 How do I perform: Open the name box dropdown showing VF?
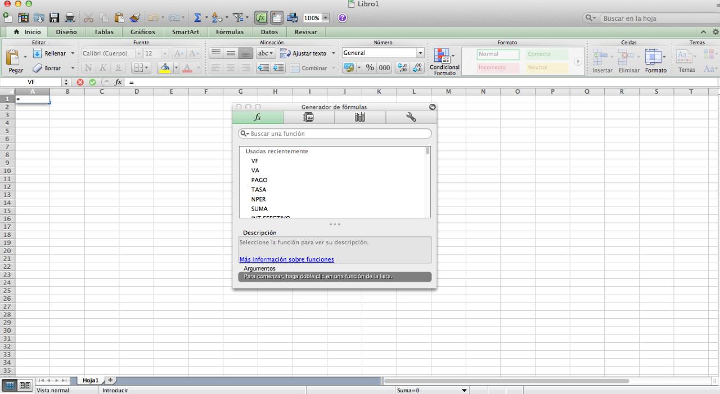pyautogui.click(x=66, y=82)
